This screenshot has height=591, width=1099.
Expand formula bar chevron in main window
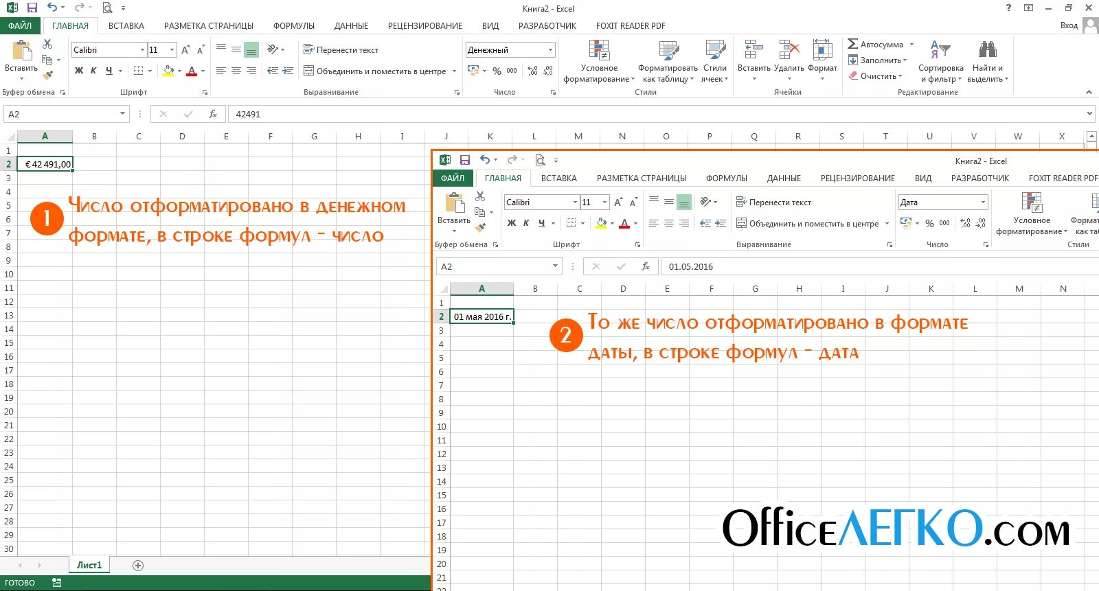click(1089, 114)
